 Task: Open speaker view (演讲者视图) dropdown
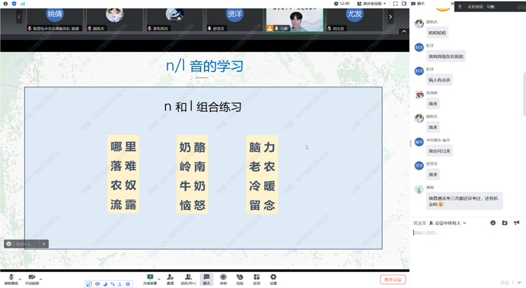[x=371, y=4]
